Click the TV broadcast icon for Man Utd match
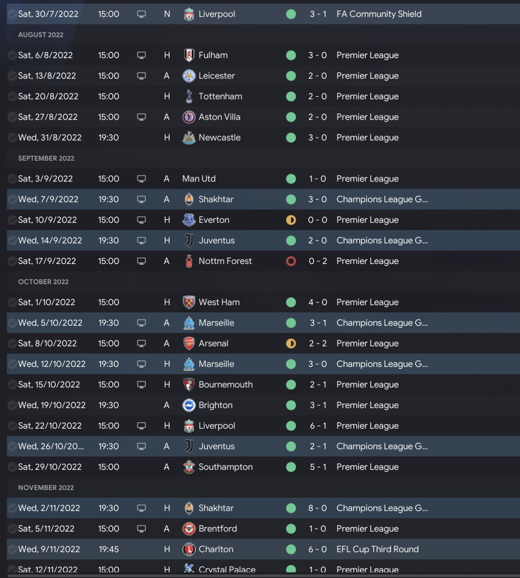Screen dimensions: 520x578 [x=141, y=179]
